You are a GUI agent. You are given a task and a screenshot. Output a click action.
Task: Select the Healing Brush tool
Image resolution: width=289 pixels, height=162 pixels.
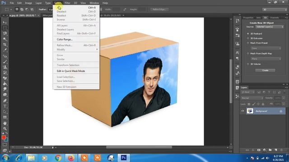click(5, 56)
